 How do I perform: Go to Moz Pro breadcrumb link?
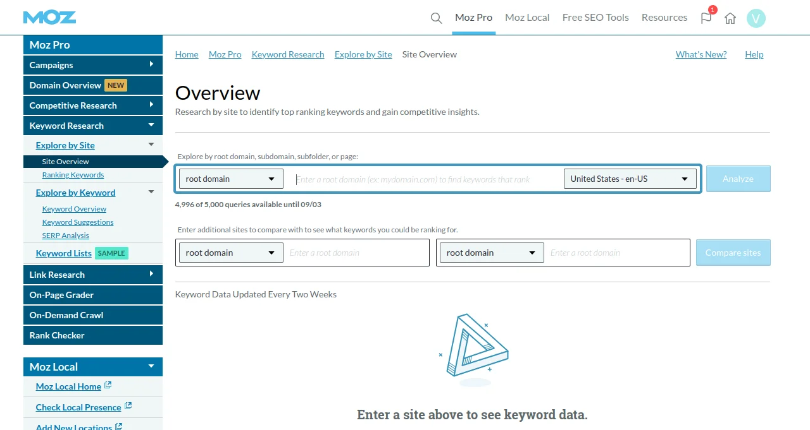click(x=225, y=54)
